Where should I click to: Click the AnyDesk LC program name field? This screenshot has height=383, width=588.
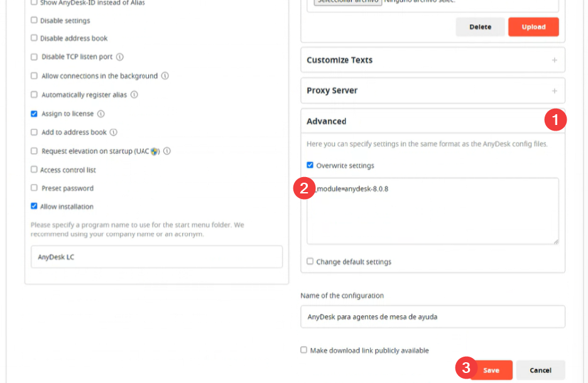pos(157,257)
